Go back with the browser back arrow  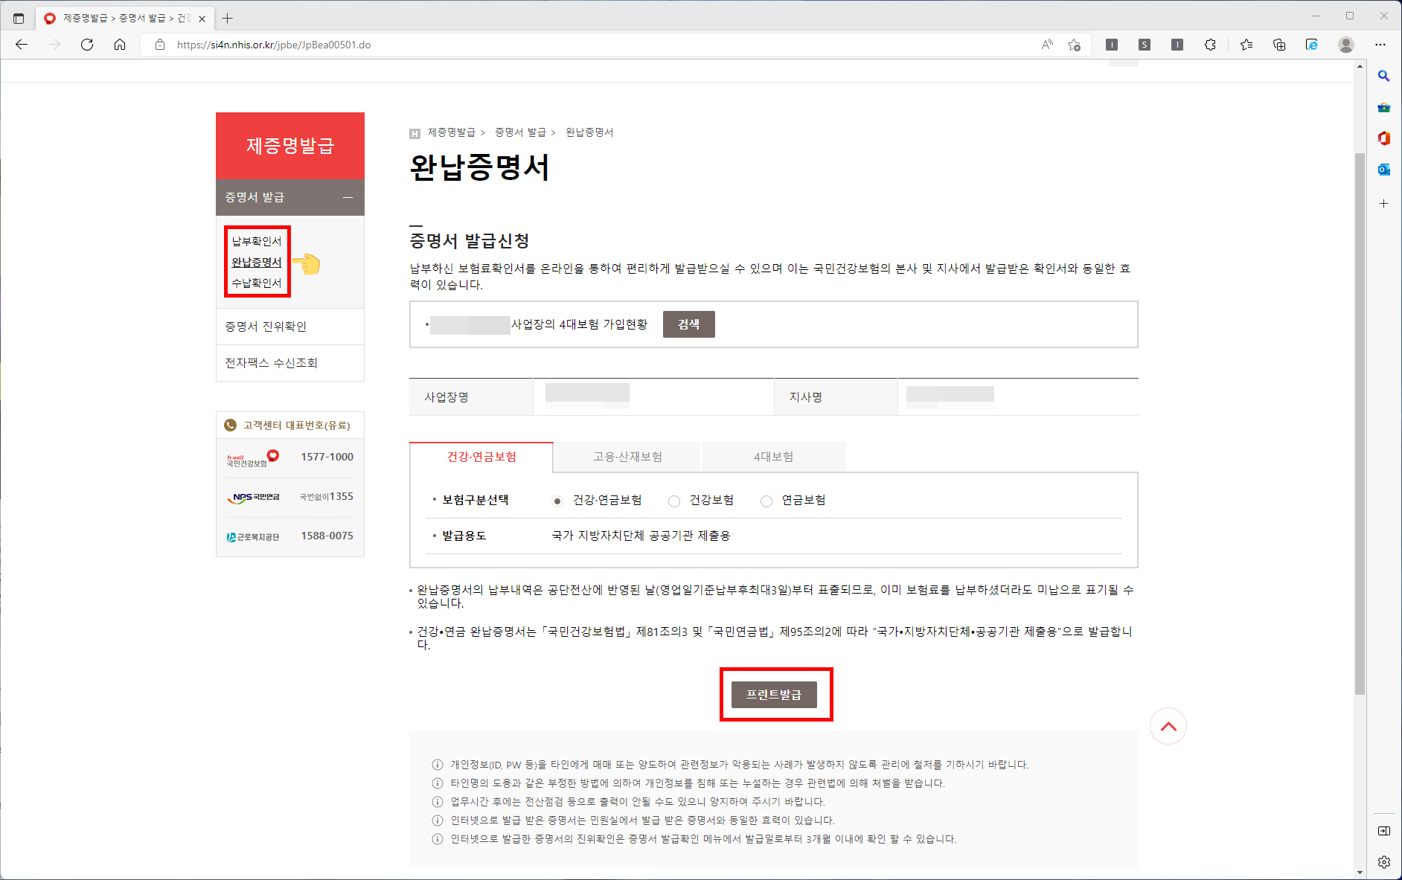(x=22, y=45)
